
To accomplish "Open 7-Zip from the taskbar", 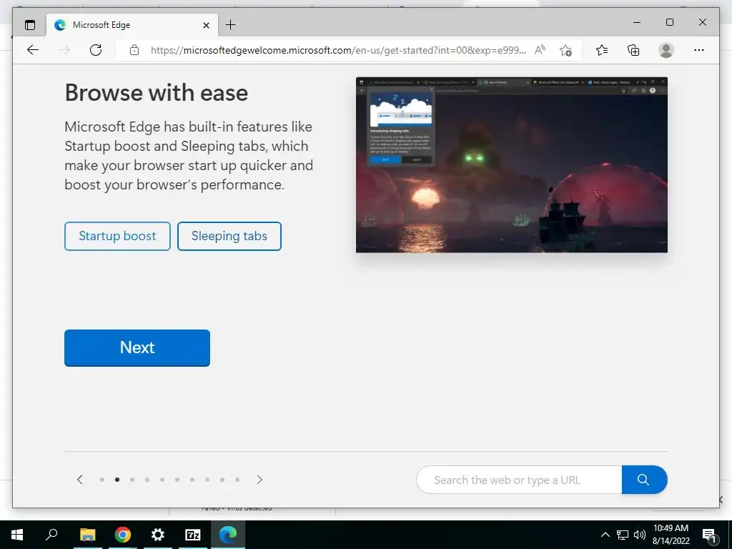I will (x=193, y=535).
